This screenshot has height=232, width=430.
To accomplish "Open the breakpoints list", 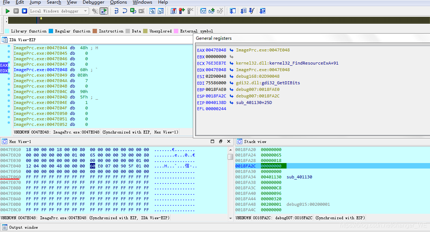I will [173, 11].
